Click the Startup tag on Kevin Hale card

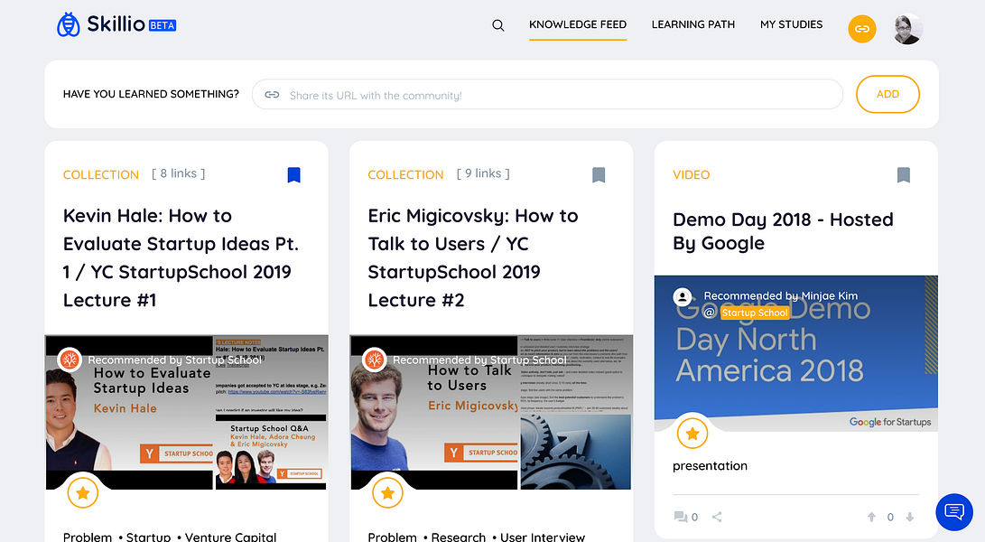click(x=148, y=537)
